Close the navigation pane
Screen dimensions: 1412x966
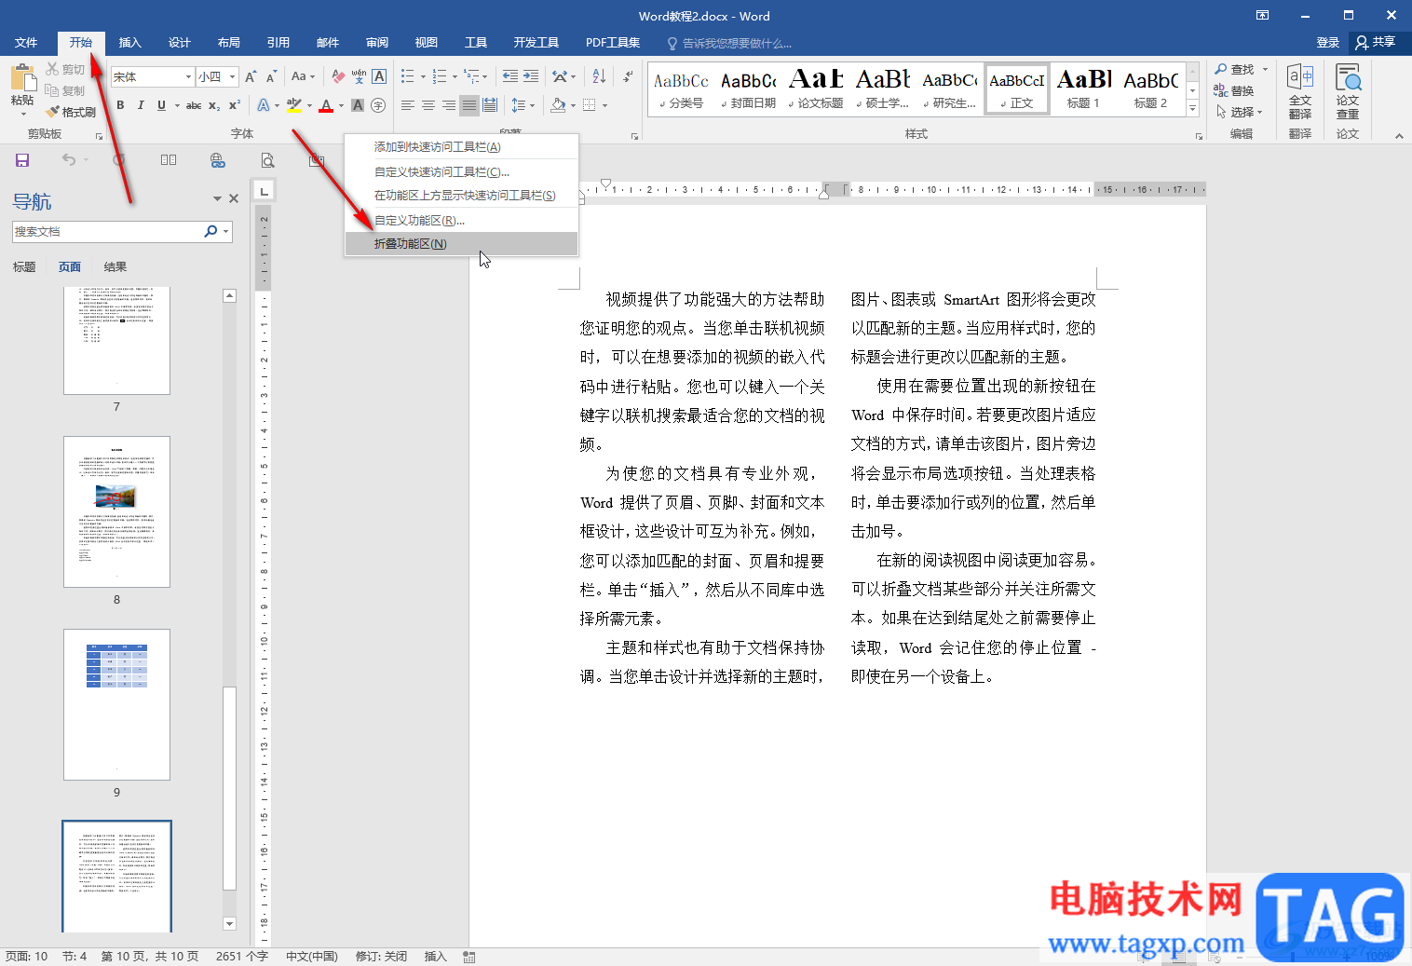pos(234,198)
